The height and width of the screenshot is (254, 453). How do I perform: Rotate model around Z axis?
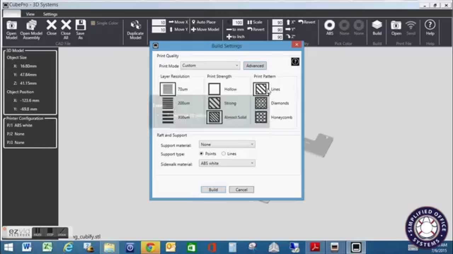tap(291, 37)
